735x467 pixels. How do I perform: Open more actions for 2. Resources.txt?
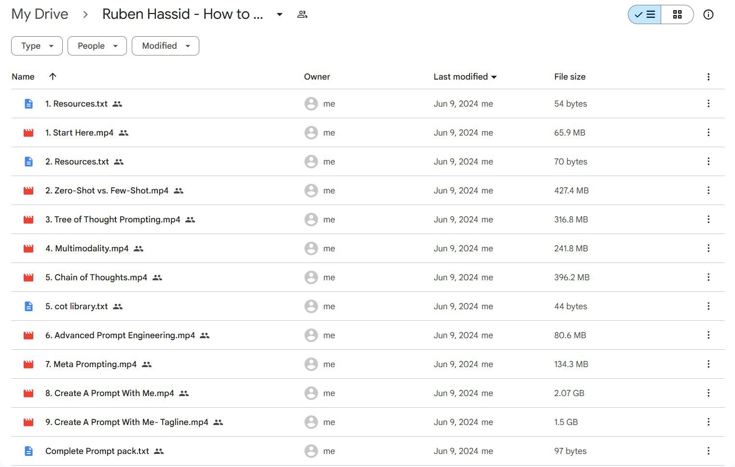pos(708,162)
